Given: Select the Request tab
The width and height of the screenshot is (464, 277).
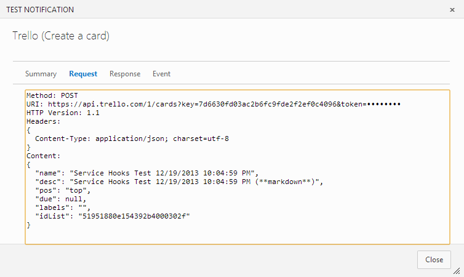Looking at the screenshot, I should point(83,74).
